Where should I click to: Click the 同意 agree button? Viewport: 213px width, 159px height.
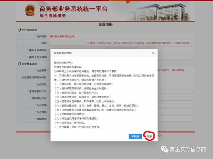click(149, 136)
